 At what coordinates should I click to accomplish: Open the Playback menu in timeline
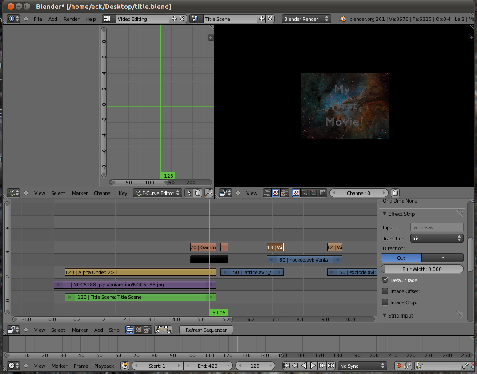(104, 366)
